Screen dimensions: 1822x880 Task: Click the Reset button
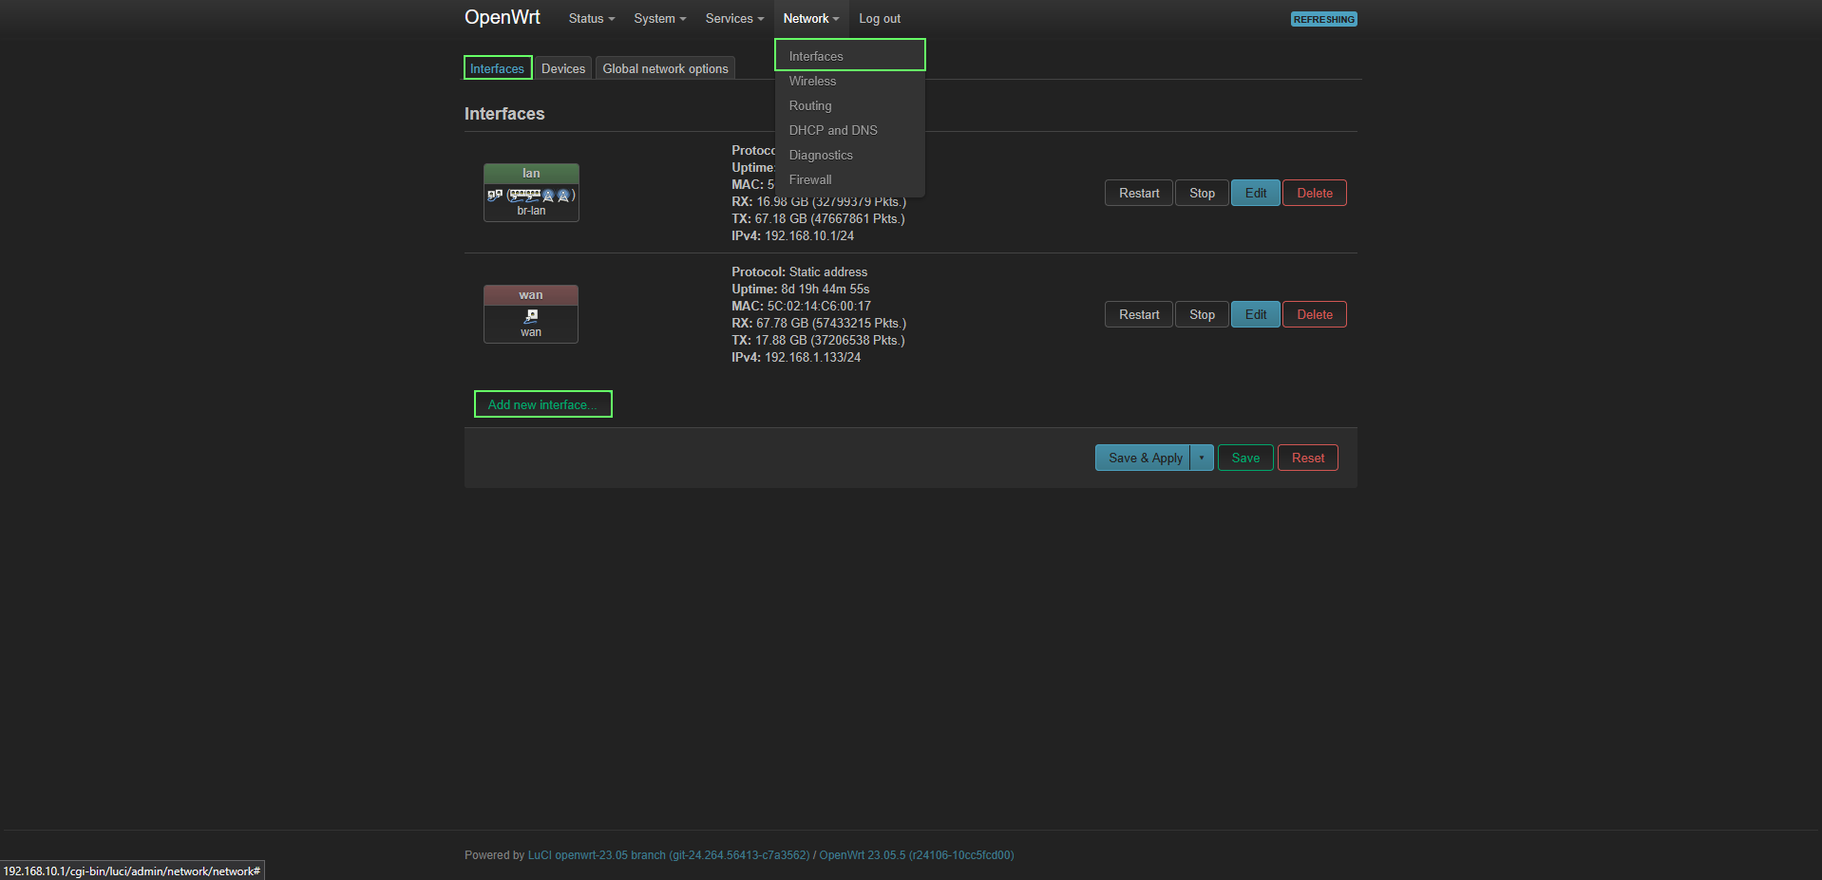[x=1308, y=458]
